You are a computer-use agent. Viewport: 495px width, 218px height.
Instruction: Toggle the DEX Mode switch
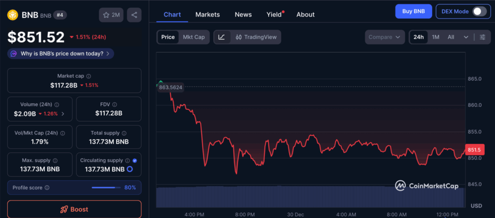479,12
